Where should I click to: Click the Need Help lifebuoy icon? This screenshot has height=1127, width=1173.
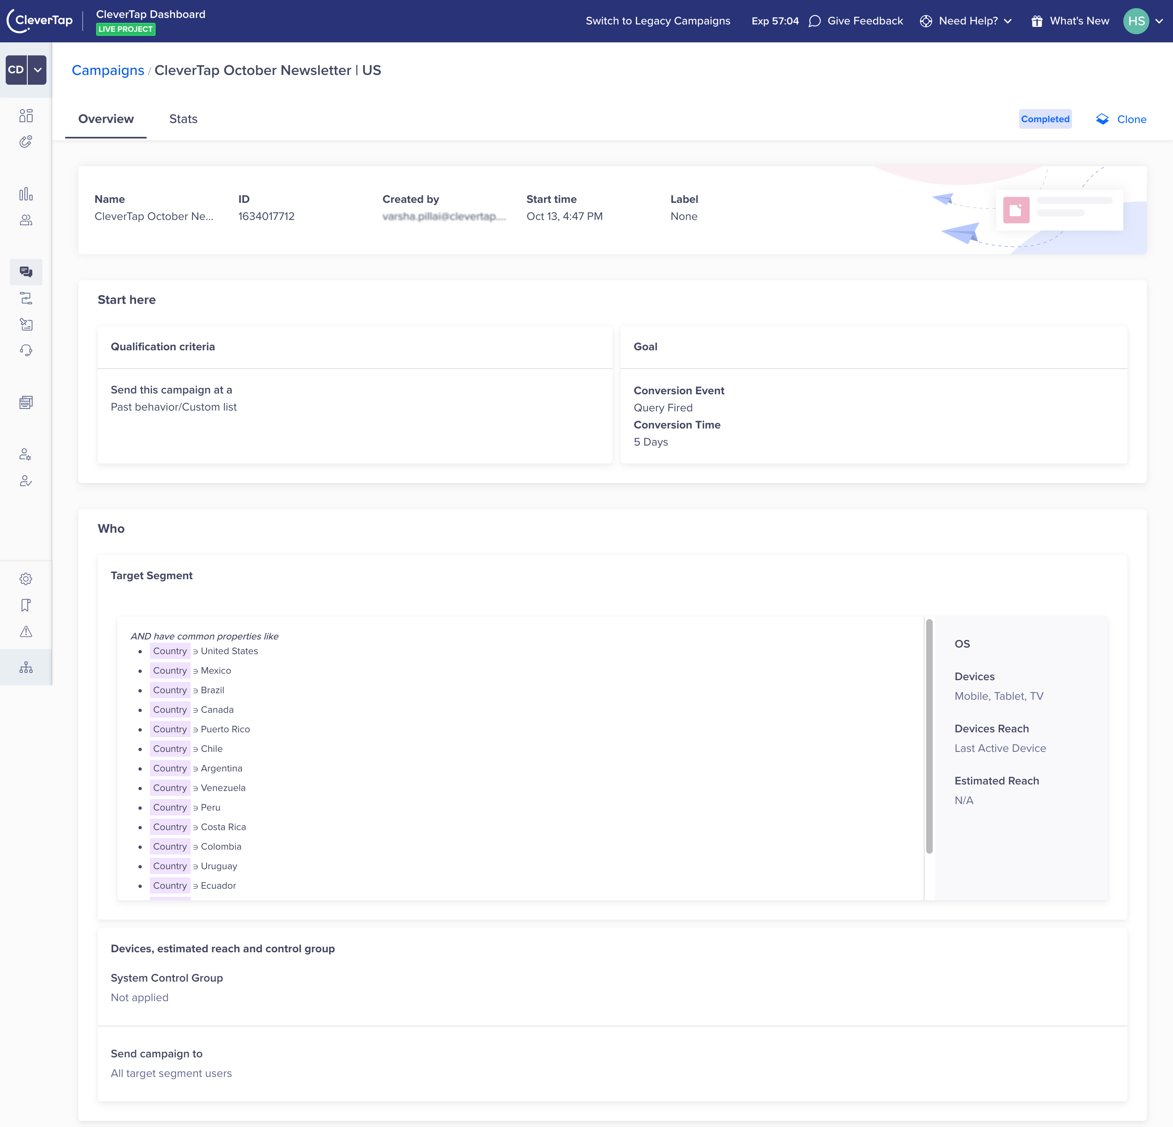(x=926, y=21)
